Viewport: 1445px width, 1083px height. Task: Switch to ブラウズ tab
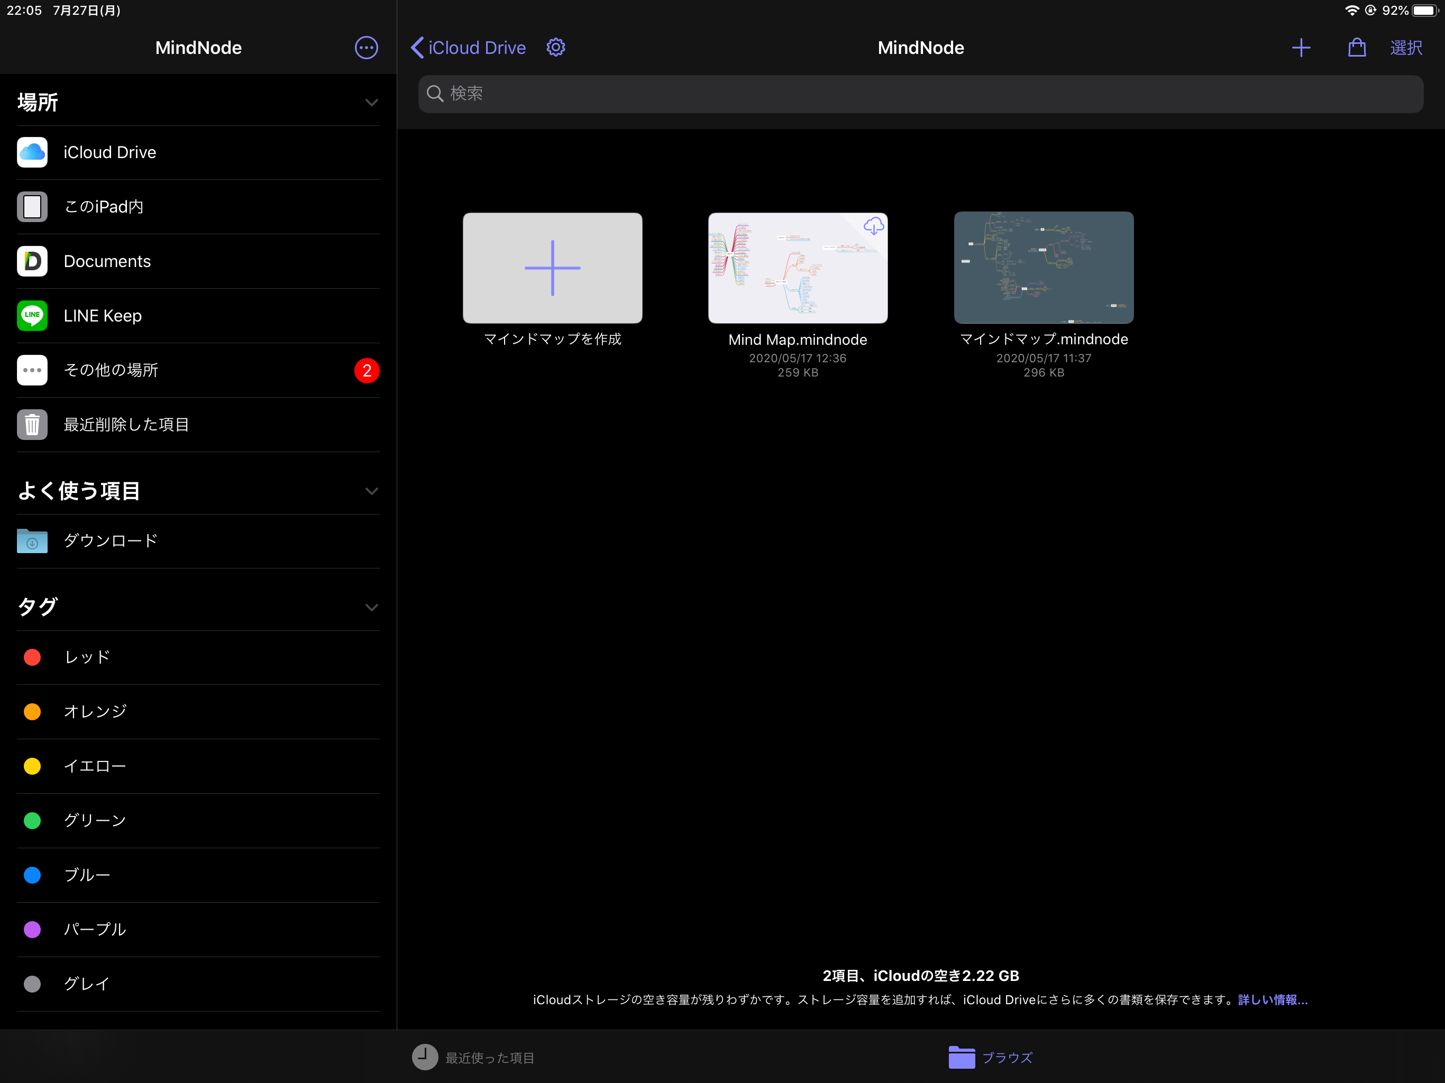[991, 1057]
